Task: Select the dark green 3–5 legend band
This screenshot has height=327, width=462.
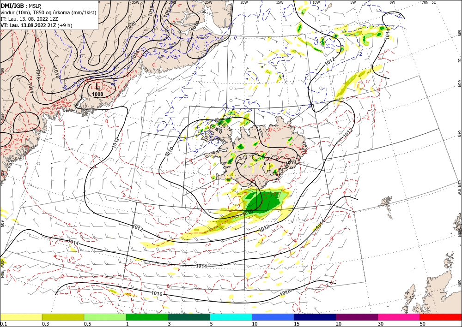Action: [x=189, y=317]
